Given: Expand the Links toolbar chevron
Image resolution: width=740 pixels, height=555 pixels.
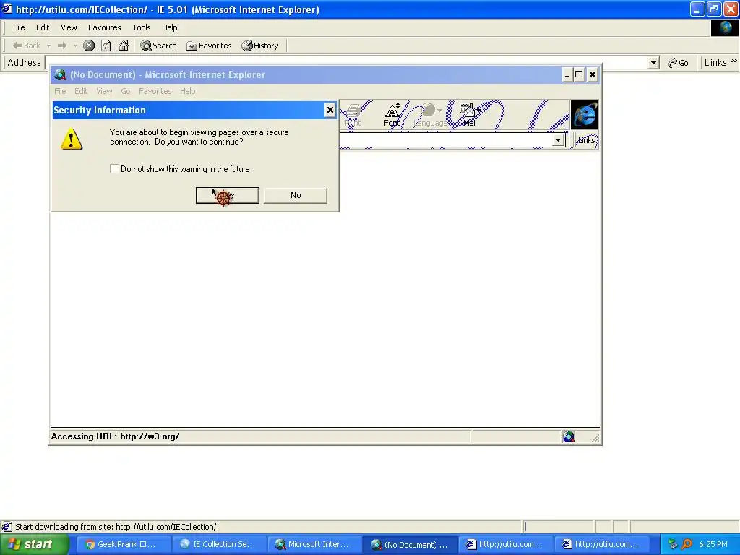Looking at the screenshot, I should pyautogui.click(x=734, y=61).
